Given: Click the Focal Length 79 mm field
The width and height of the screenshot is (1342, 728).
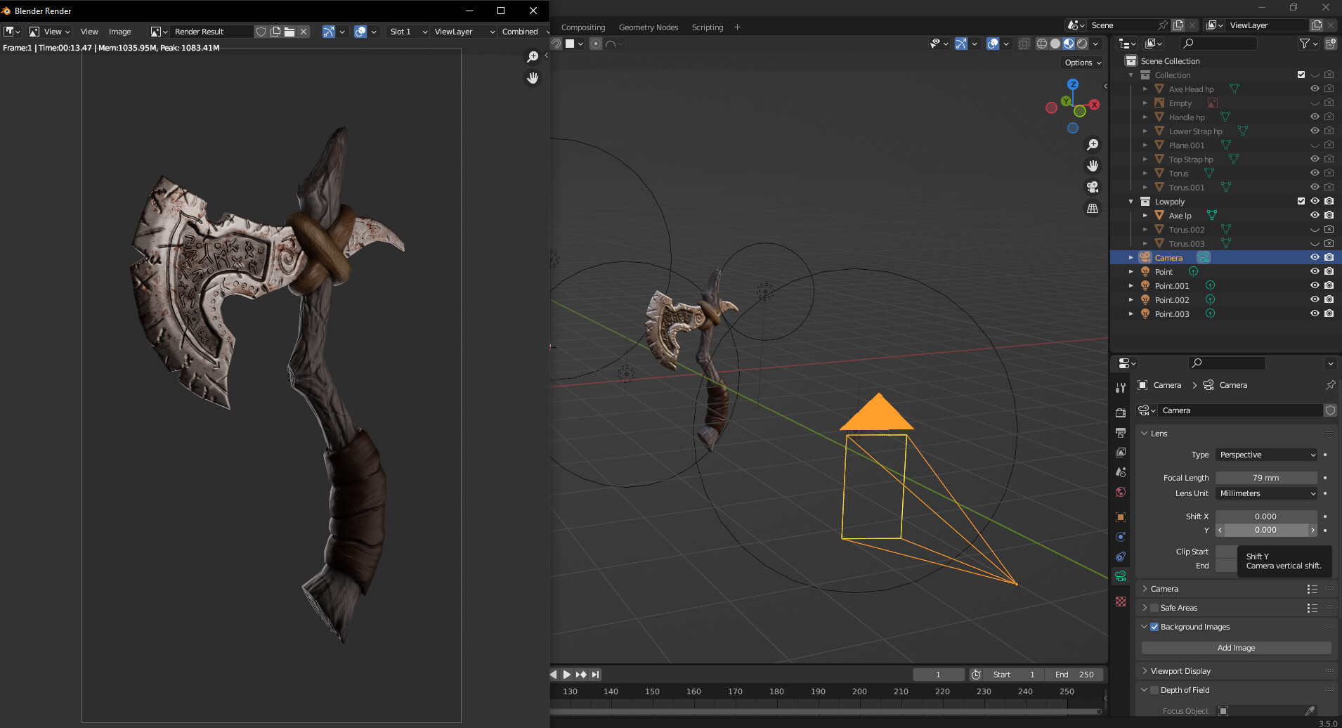Looking at the screenshot, I should coord(1266,478).
